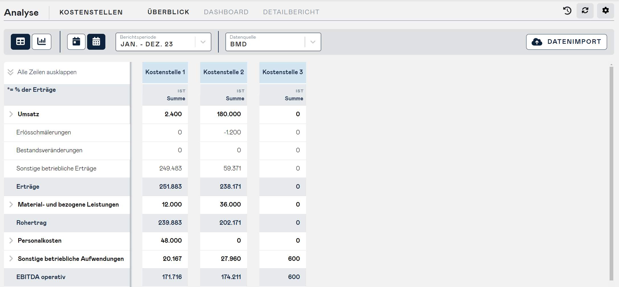
Task: Click the DATENIMPORT button
Action: (x=567, y=42)
